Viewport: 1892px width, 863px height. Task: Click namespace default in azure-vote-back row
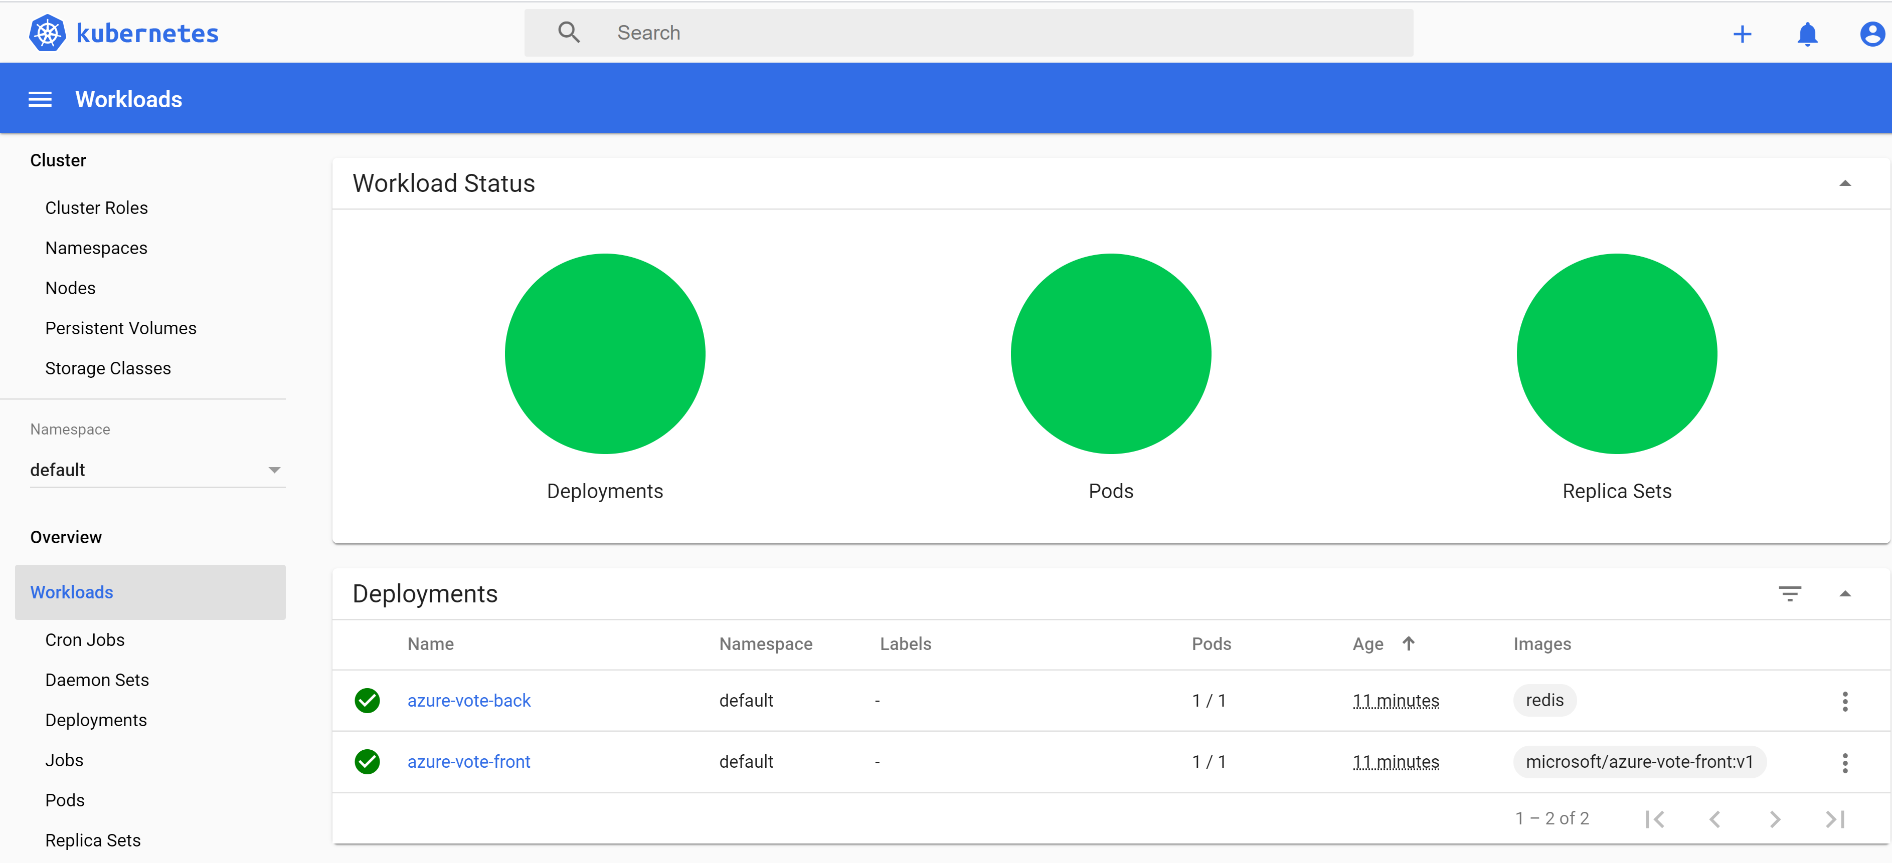pyautogui.click(x=746, y=701)
